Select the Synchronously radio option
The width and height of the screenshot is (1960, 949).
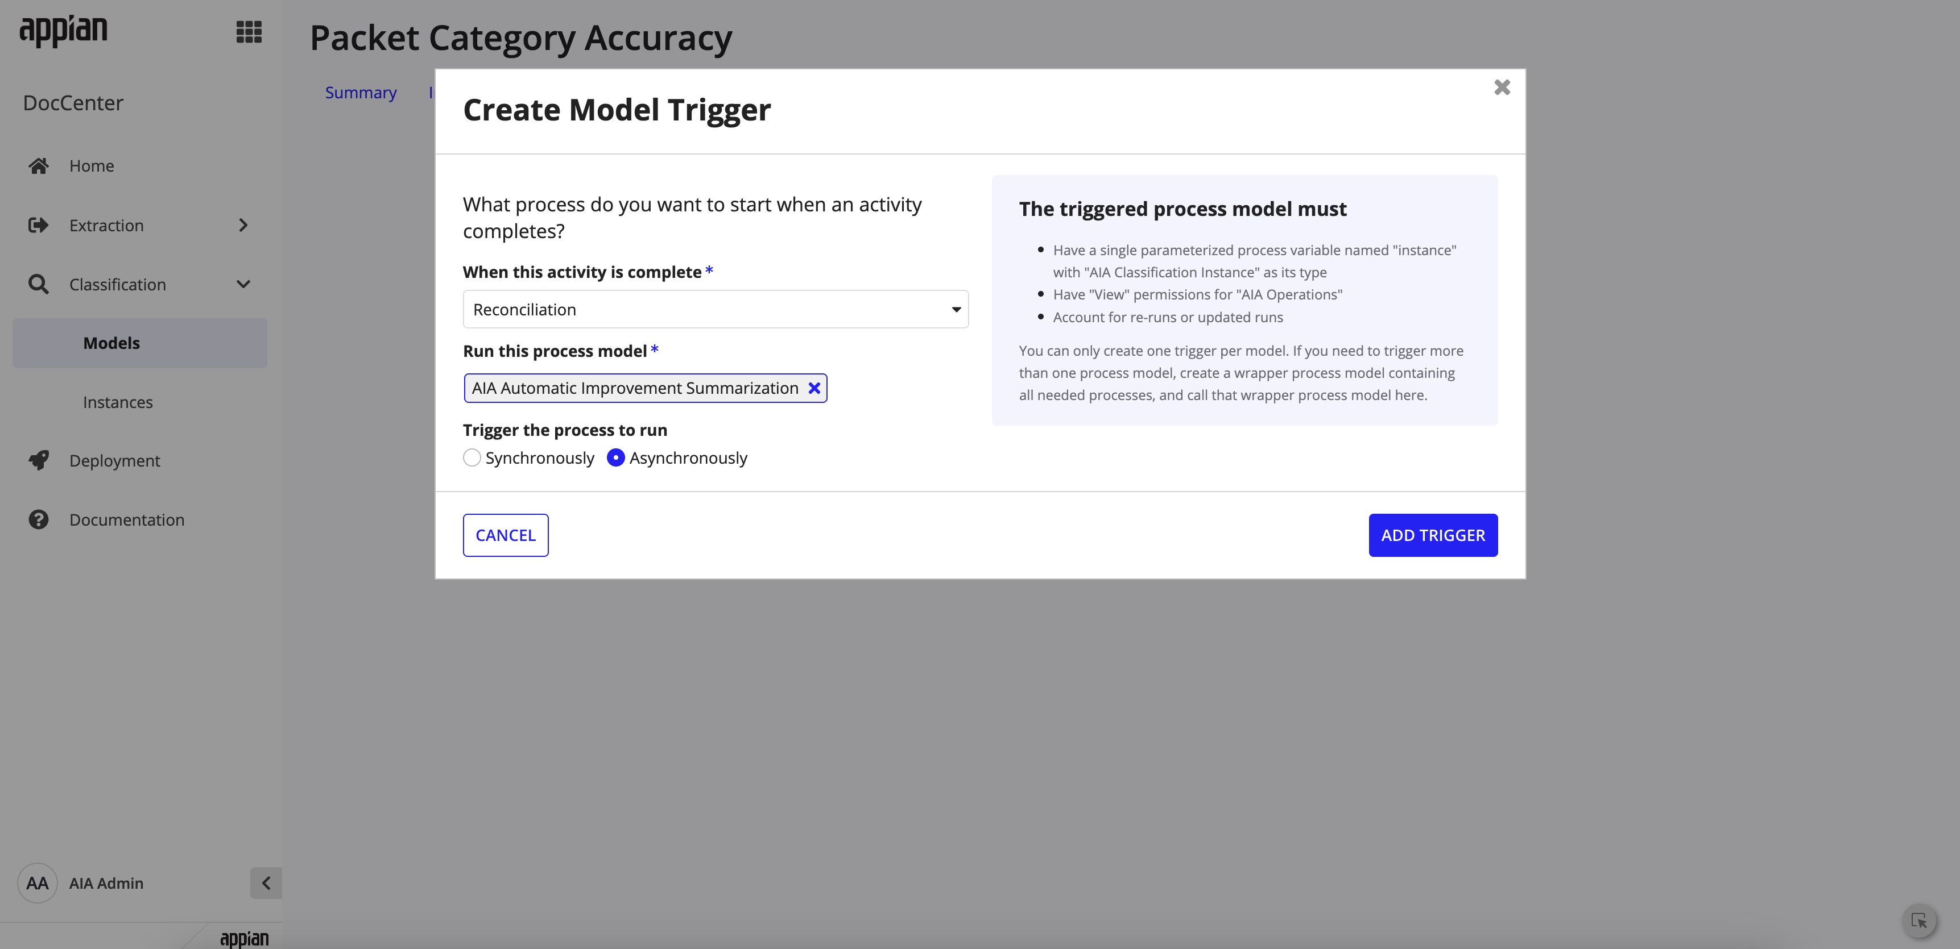(x=472, y=458)
